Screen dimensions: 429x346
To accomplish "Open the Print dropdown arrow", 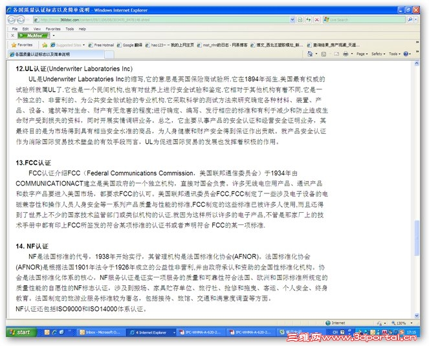I will point(352,54).
